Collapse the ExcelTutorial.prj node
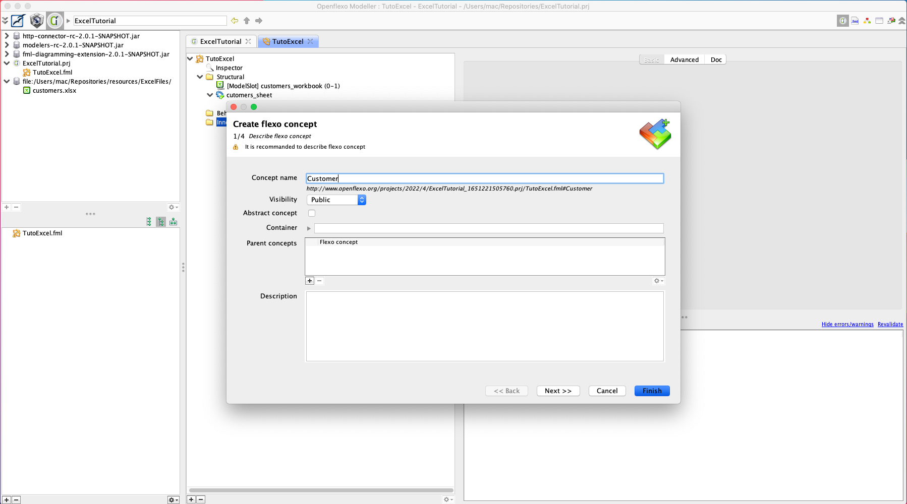907x504 pixels. coord(7,63)
